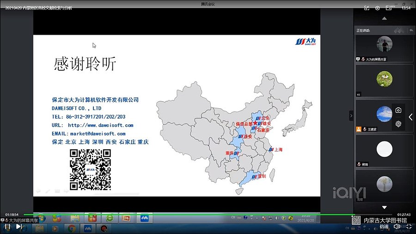Image resolution: width=416 pixels, height=234 pixels.
Task: Click the 深圳 marker on the map
Action: (259, 177)
